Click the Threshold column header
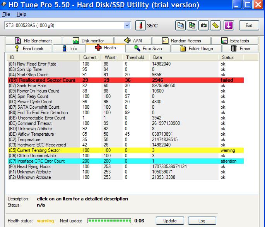The width and height of the screenshot is (265, 227). (x=135, y=57)
